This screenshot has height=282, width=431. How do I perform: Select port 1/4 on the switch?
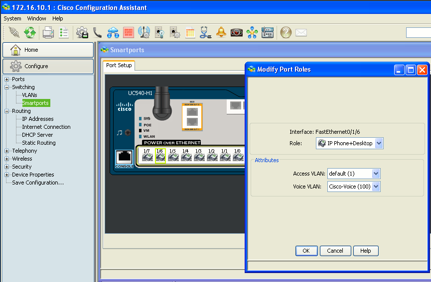pos(186,155)
